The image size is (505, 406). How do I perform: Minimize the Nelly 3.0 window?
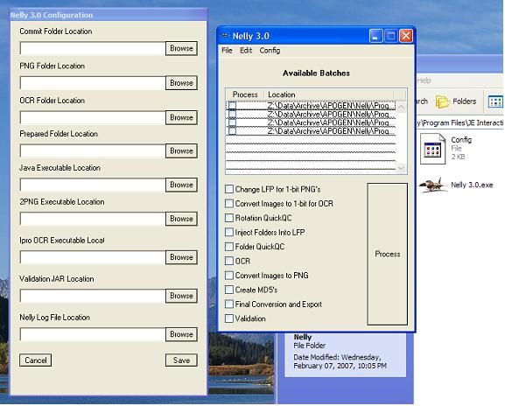click(375, 36)
